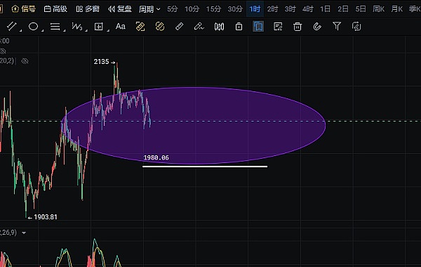421x267 pixels.
Task: Click the lock drawings icon
Action: point(239,27)
